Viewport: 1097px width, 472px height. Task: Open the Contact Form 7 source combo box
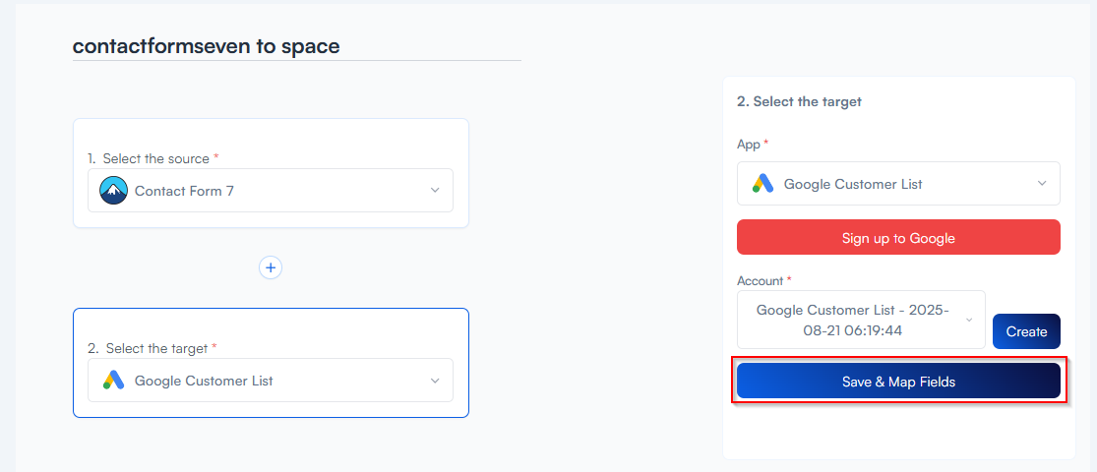pyautogui.click(x=271, y=191)
